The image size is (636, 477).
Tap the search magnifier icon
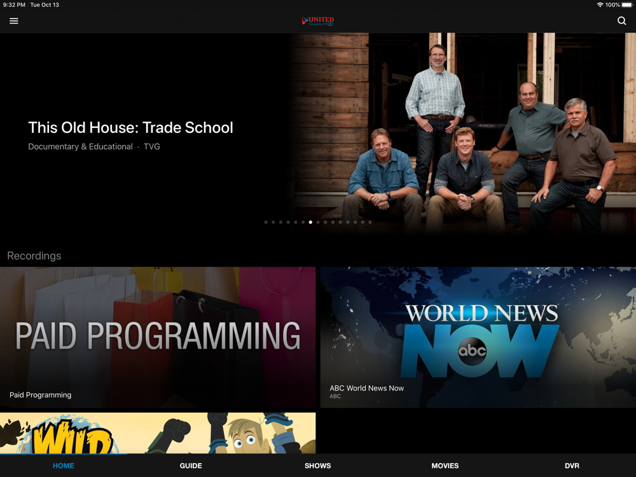click(621, 21)
